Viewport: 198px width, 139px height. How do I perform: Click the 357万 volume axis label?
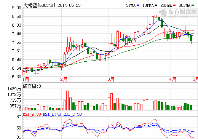coord(15,106)
